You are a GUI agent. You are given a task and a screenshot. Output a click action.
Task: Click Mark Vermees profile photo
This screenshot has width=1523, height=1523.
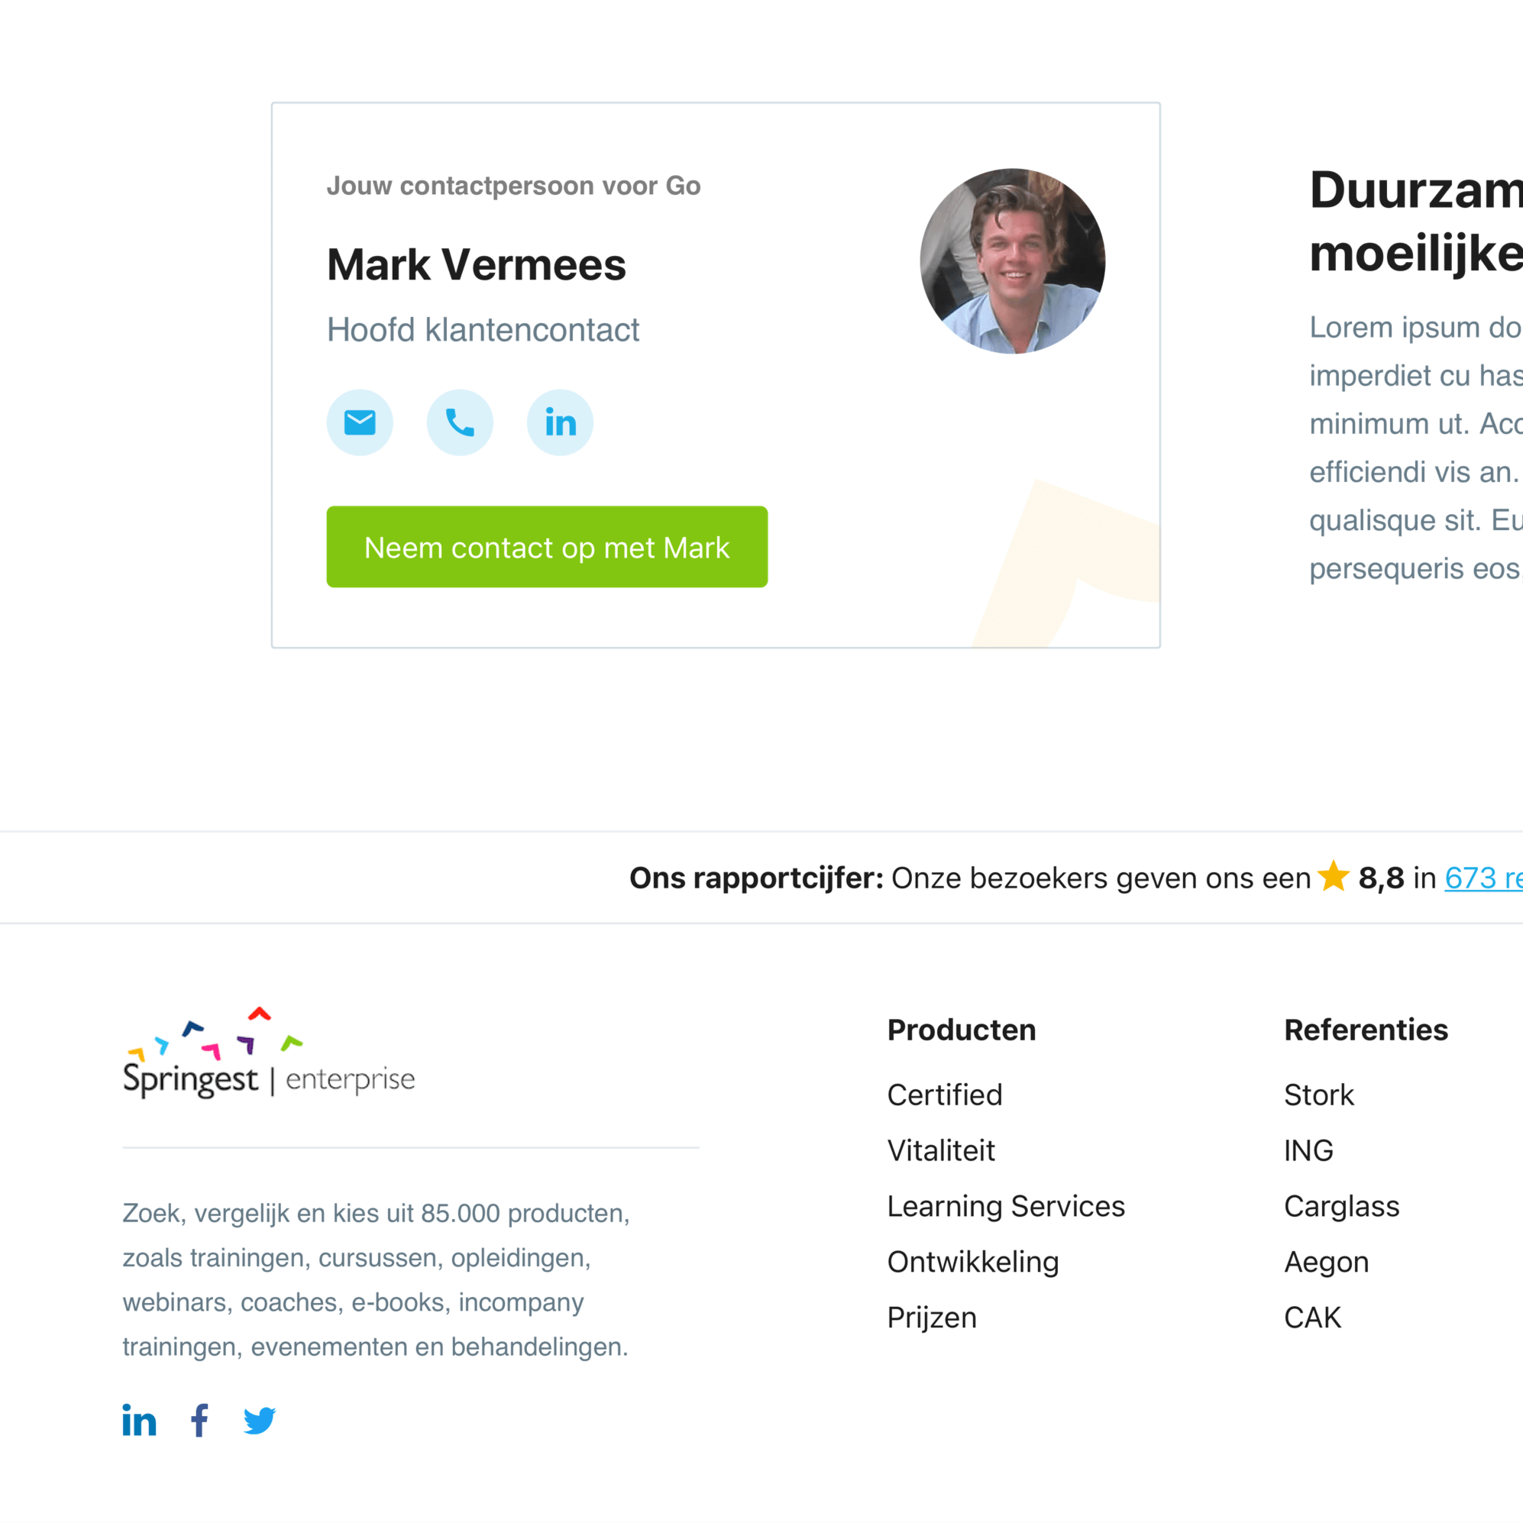pyautogui.click(x=1012, y=261)
